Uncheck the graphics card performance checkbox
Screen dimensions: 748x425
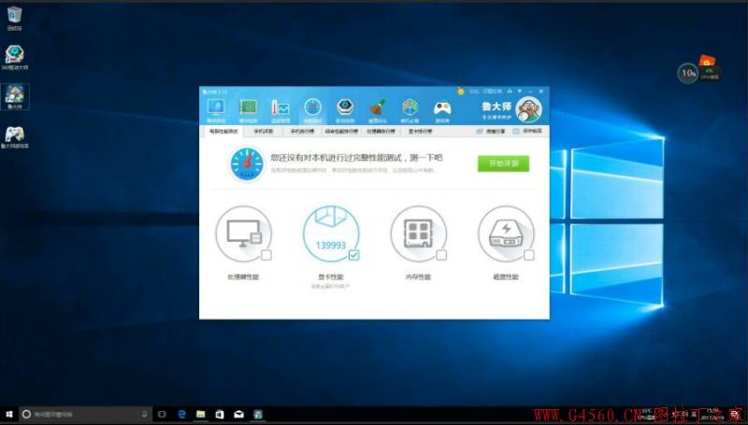(353, 255)
